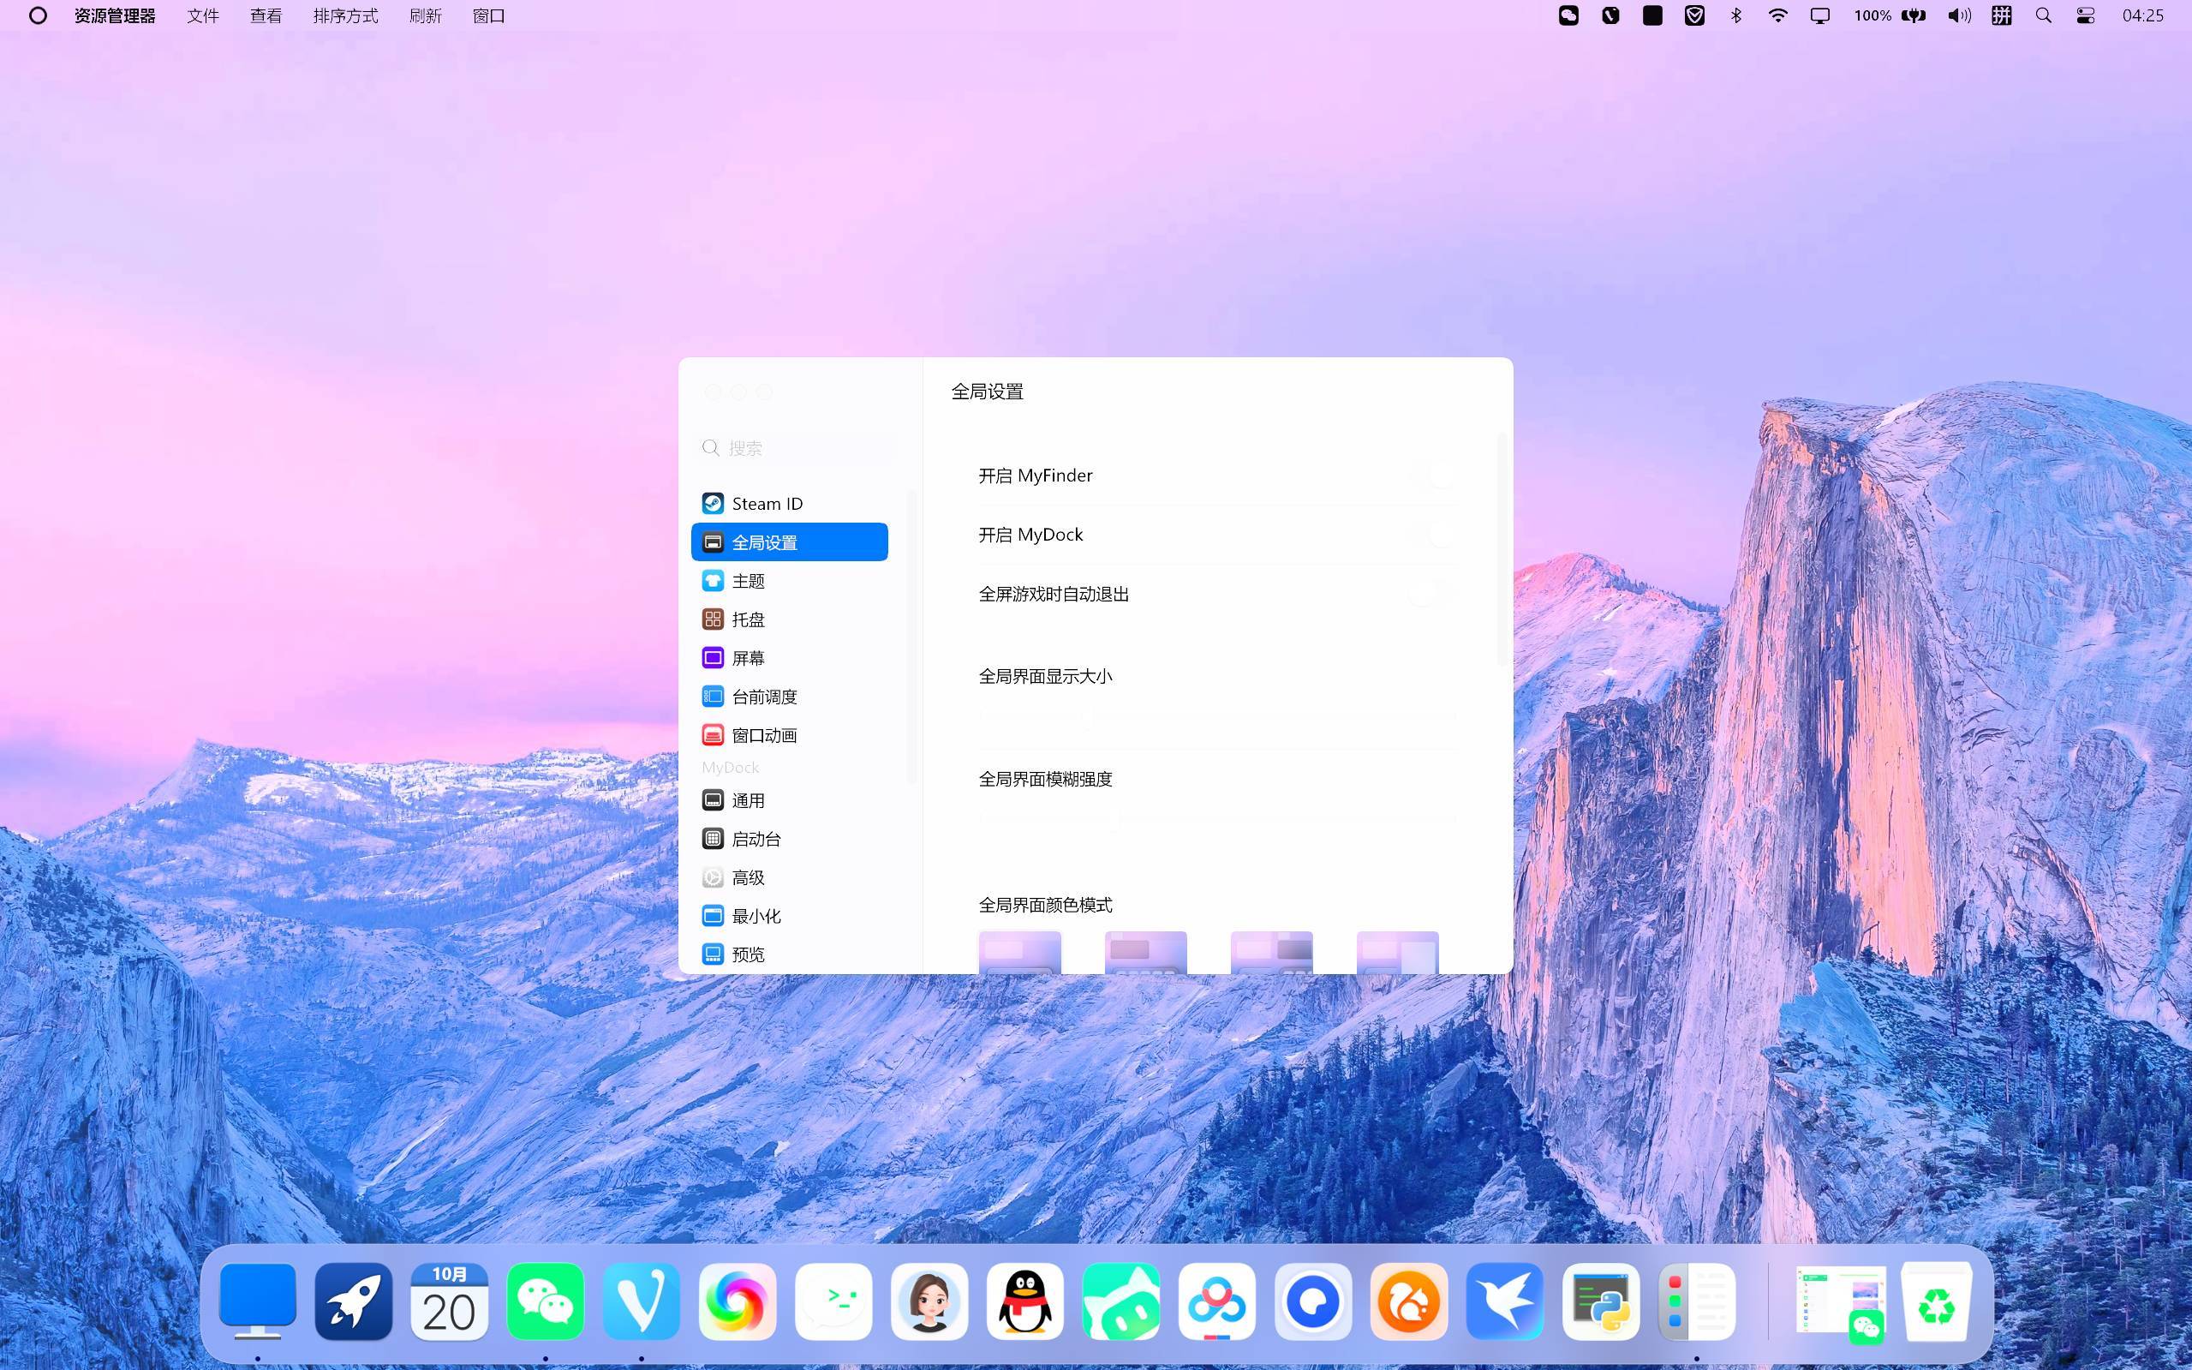
Task: Open the colored-dots list app in dock
Action: point(1698,1301)
